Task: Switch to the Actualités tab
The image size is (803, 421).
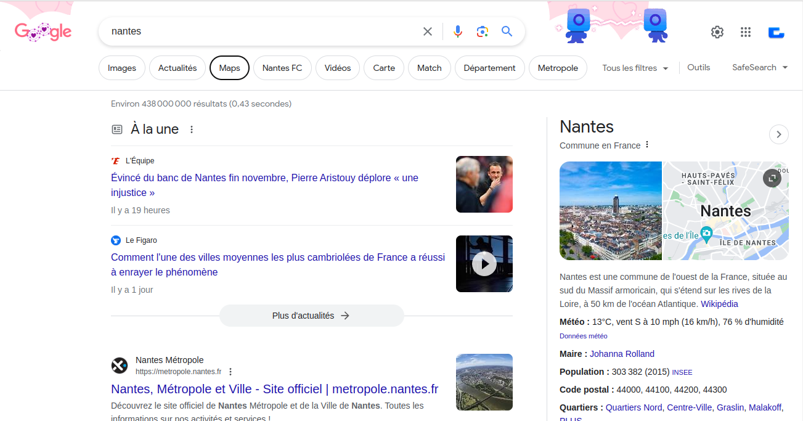Action: tap(177, 68)
